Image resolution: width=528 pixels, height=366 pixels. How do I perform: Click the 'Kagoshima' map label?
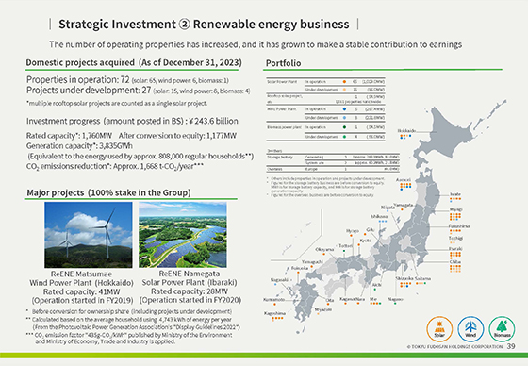[x=274, y=313]
